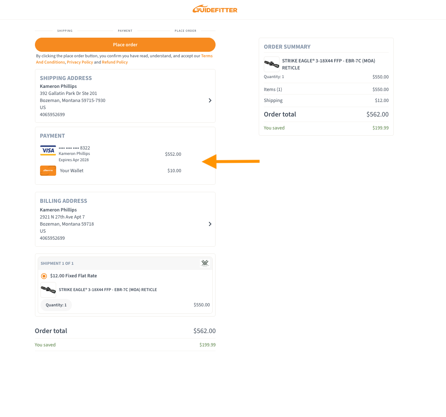446x417 pixels.
Task: Click the bottom $562.00 order total
Action: coord(205,331)
